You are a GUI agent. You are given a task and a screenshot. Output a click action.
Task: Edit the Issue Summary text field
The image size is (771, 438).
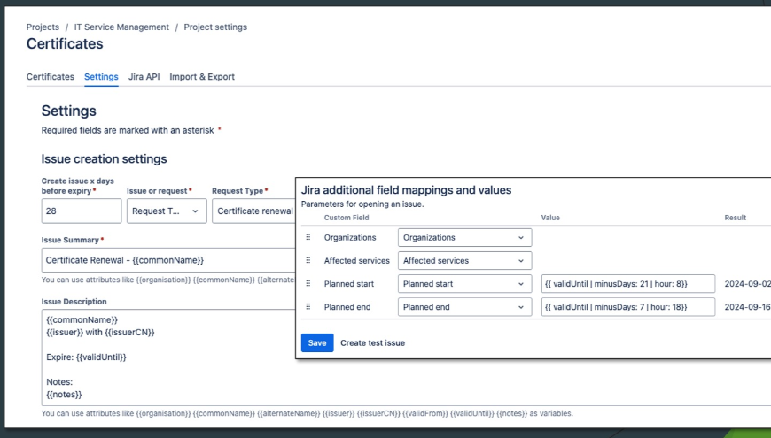[x=168, y=260]
